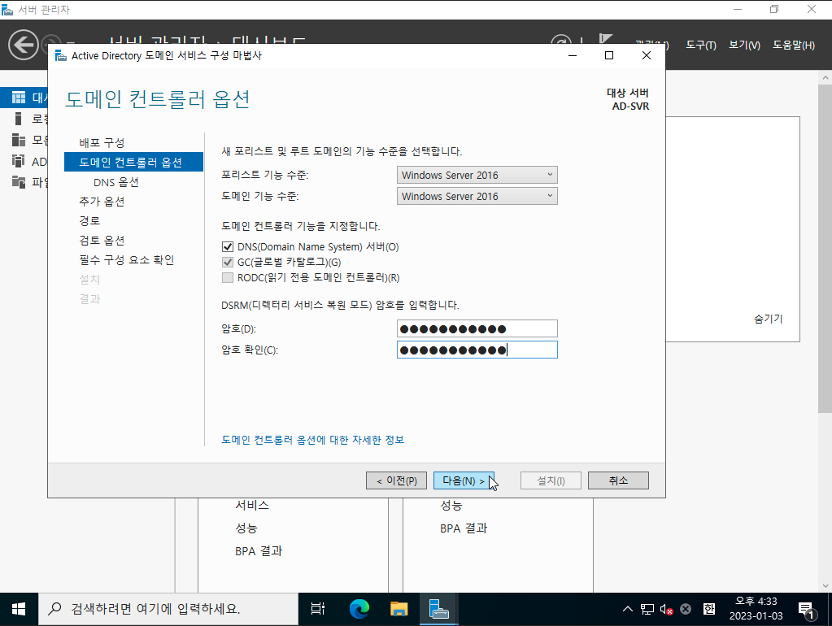Go to 필수 구성 요소 확인 step
This screenshot has width=832, height=626.
(x=127, y=260)
